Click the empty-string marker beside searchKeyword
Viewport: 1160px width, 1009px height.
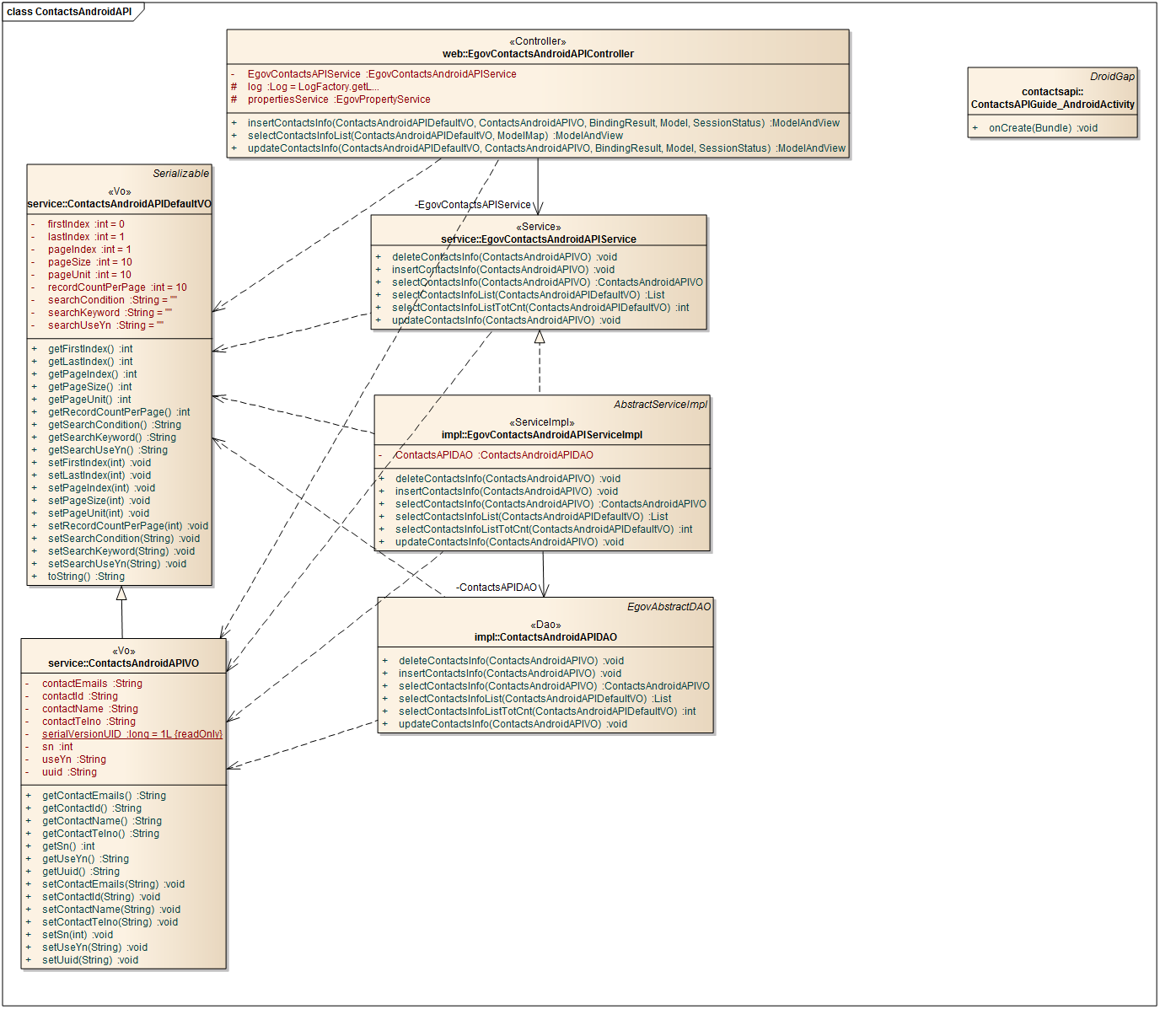pos(168,311)
